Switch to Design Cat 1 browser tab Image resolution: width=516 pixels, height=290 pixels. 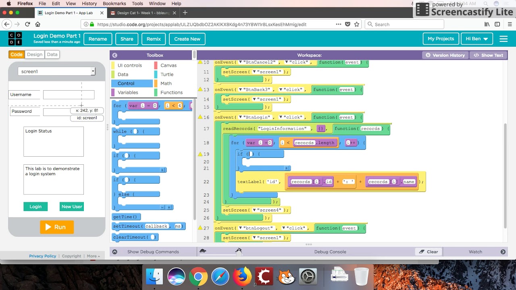click(x=143, y=13)
